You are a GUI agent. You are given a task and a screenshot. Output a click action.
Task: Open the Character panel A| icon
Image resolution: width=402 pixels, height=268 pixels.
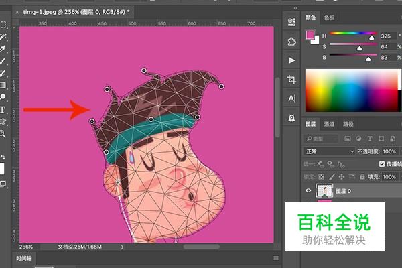[x=291, y=98]
